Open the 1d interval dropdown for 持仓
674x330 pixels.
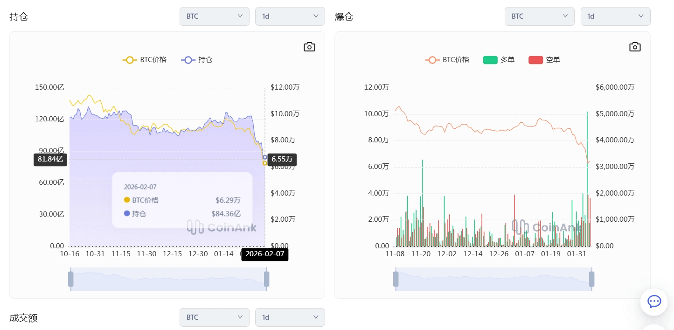coord(290,16)
